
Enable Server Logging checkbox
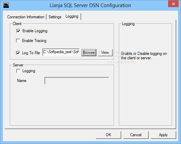click(x=18, y=71)
